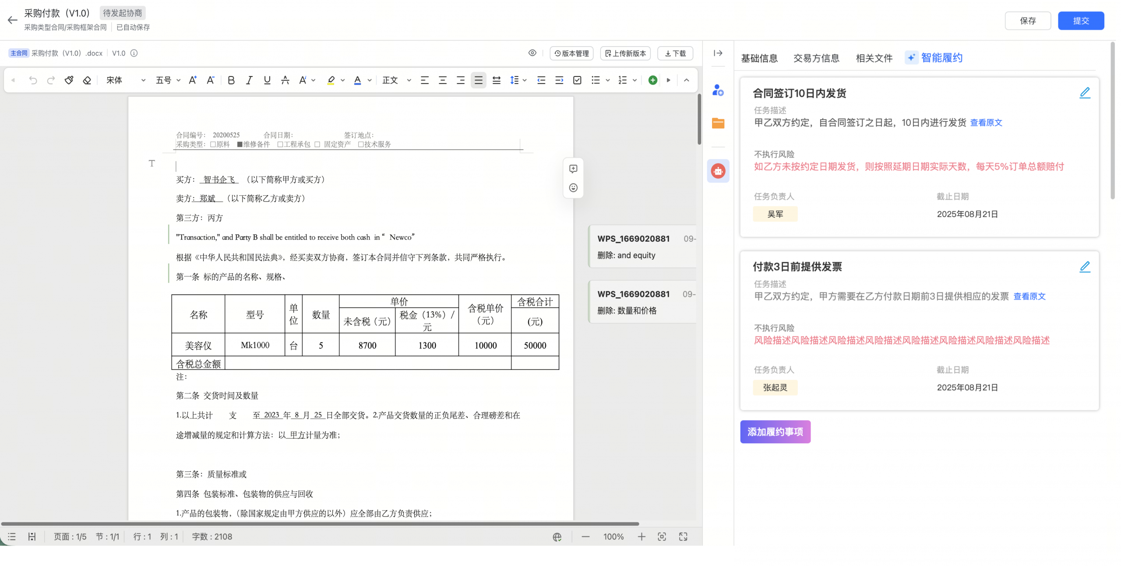
Task: Click the undo arrow icon
Action: 33,80
